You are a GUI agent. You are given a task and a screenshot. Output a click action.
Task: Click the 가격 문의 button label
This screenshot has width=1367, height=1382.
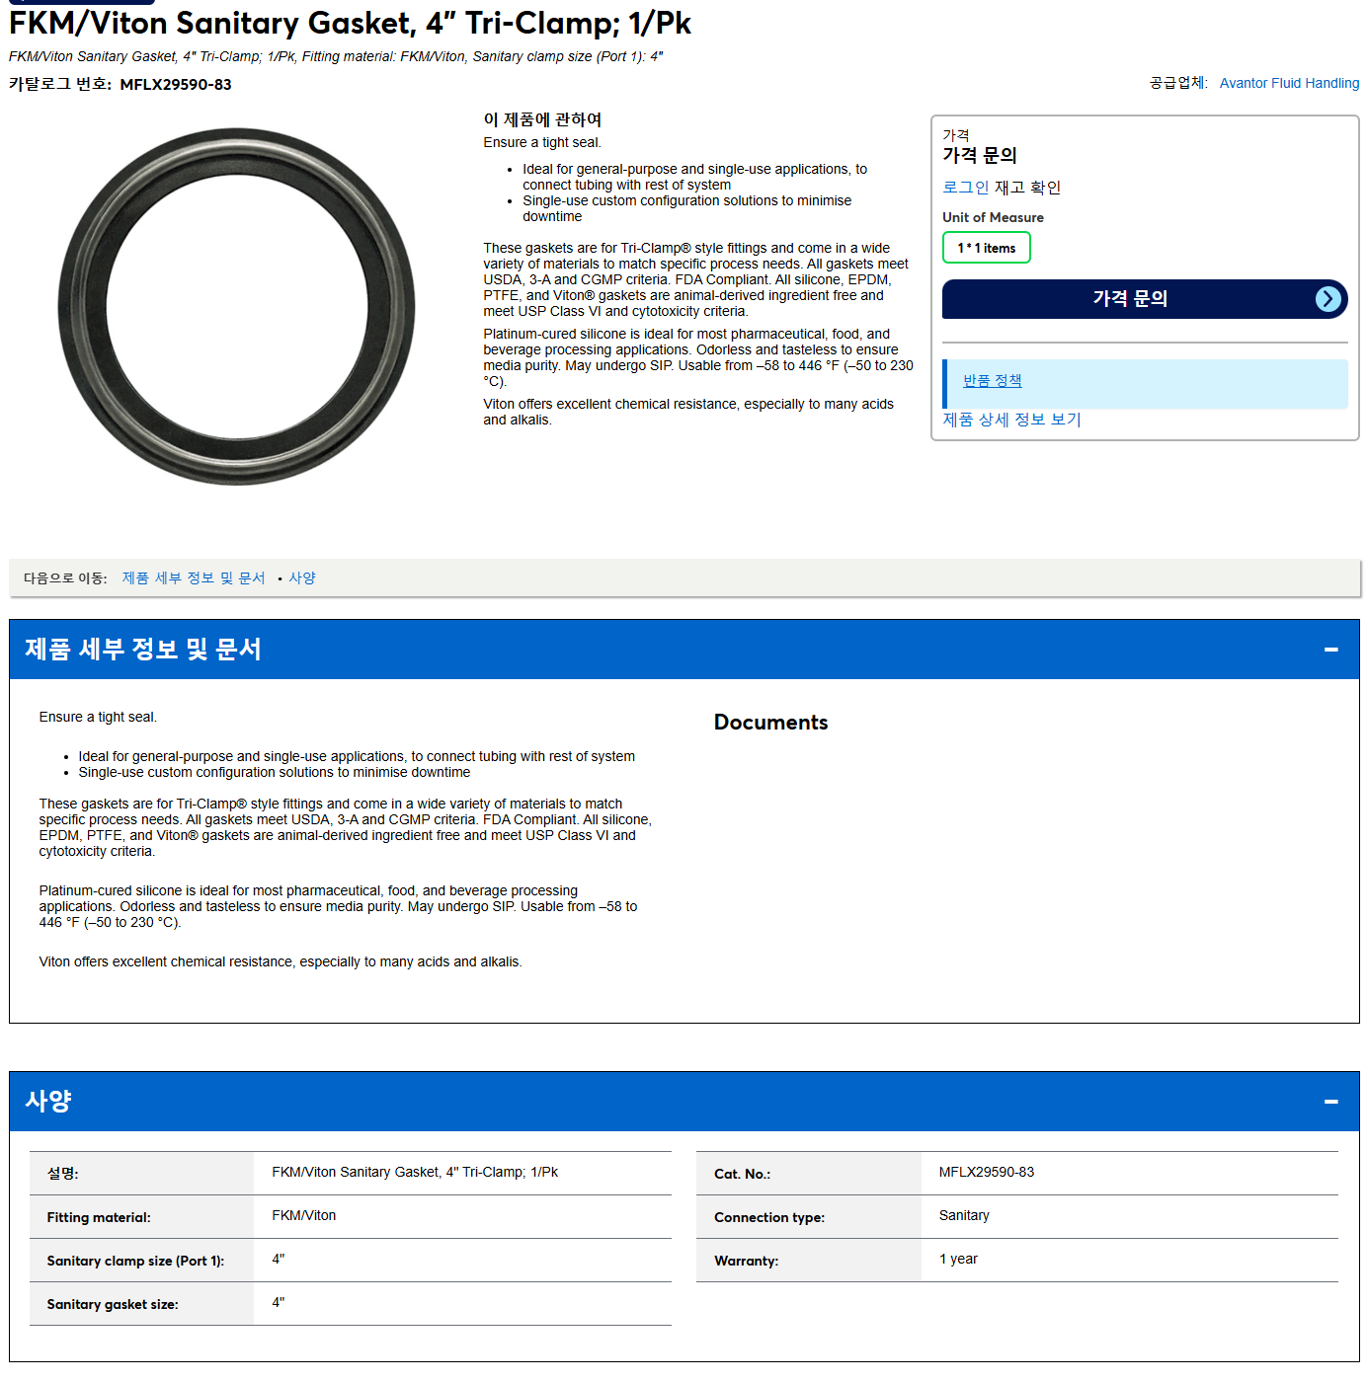point(1130,298)
